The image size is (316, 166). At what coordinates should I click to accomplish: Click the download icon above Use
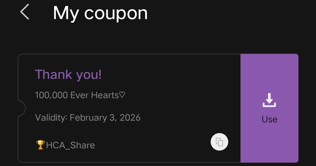tap(269, 100)
